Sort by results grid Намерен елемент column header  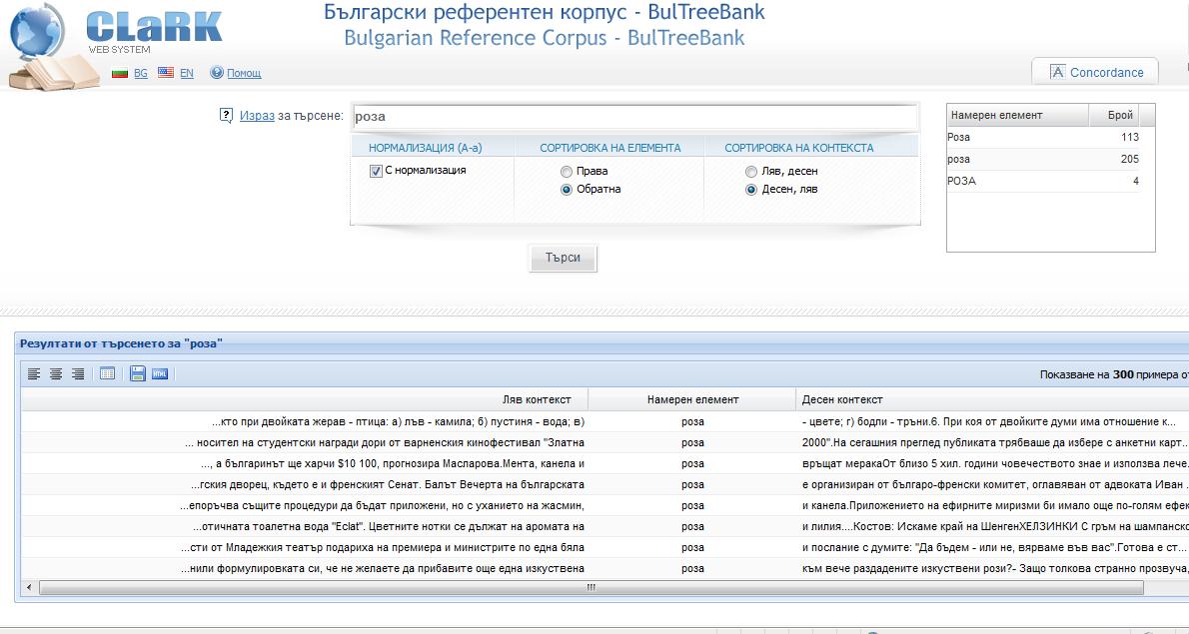pyautogui.click(x=692, y=399)
